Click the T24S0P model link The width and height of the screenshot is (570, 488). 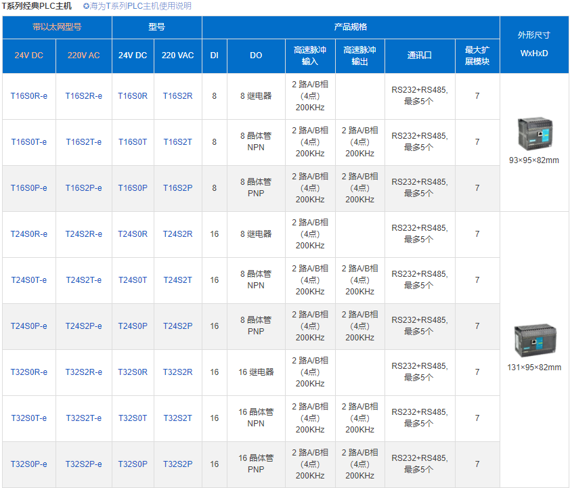pos(133,326)
